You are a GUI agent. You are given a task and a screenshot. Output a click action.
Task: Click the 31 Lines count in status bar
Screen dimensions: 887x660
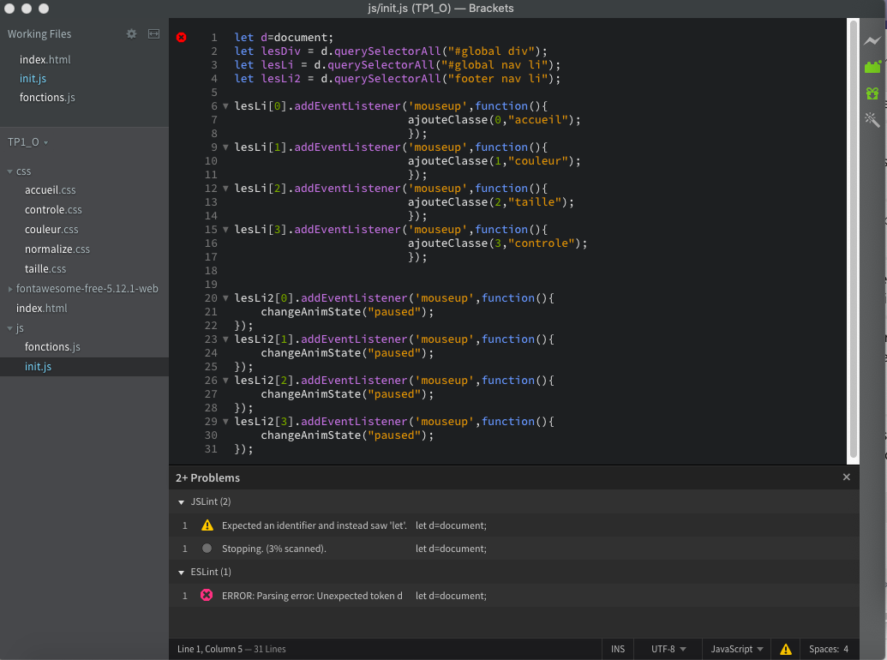coord(270,649)
